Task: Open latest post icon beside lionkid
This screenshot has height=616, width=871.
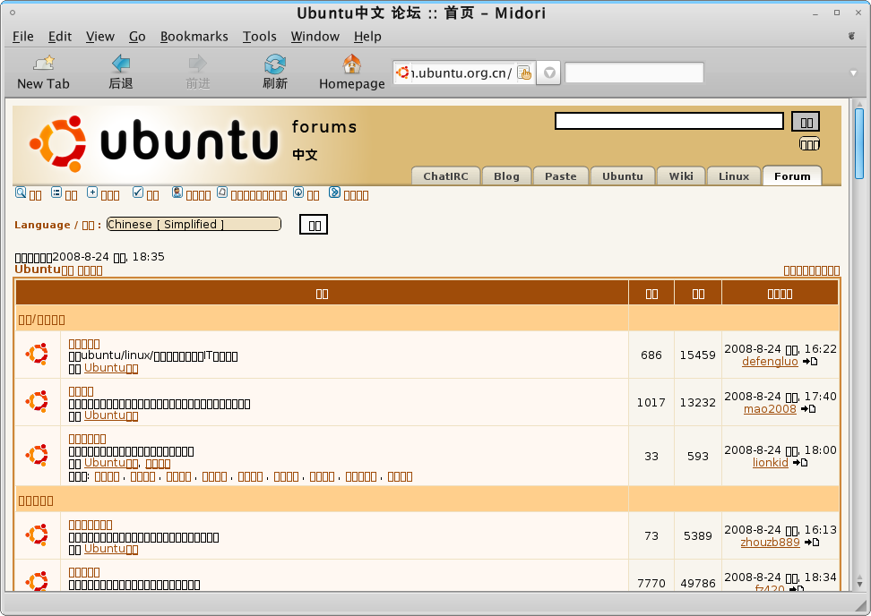Action: coord(800,463)
